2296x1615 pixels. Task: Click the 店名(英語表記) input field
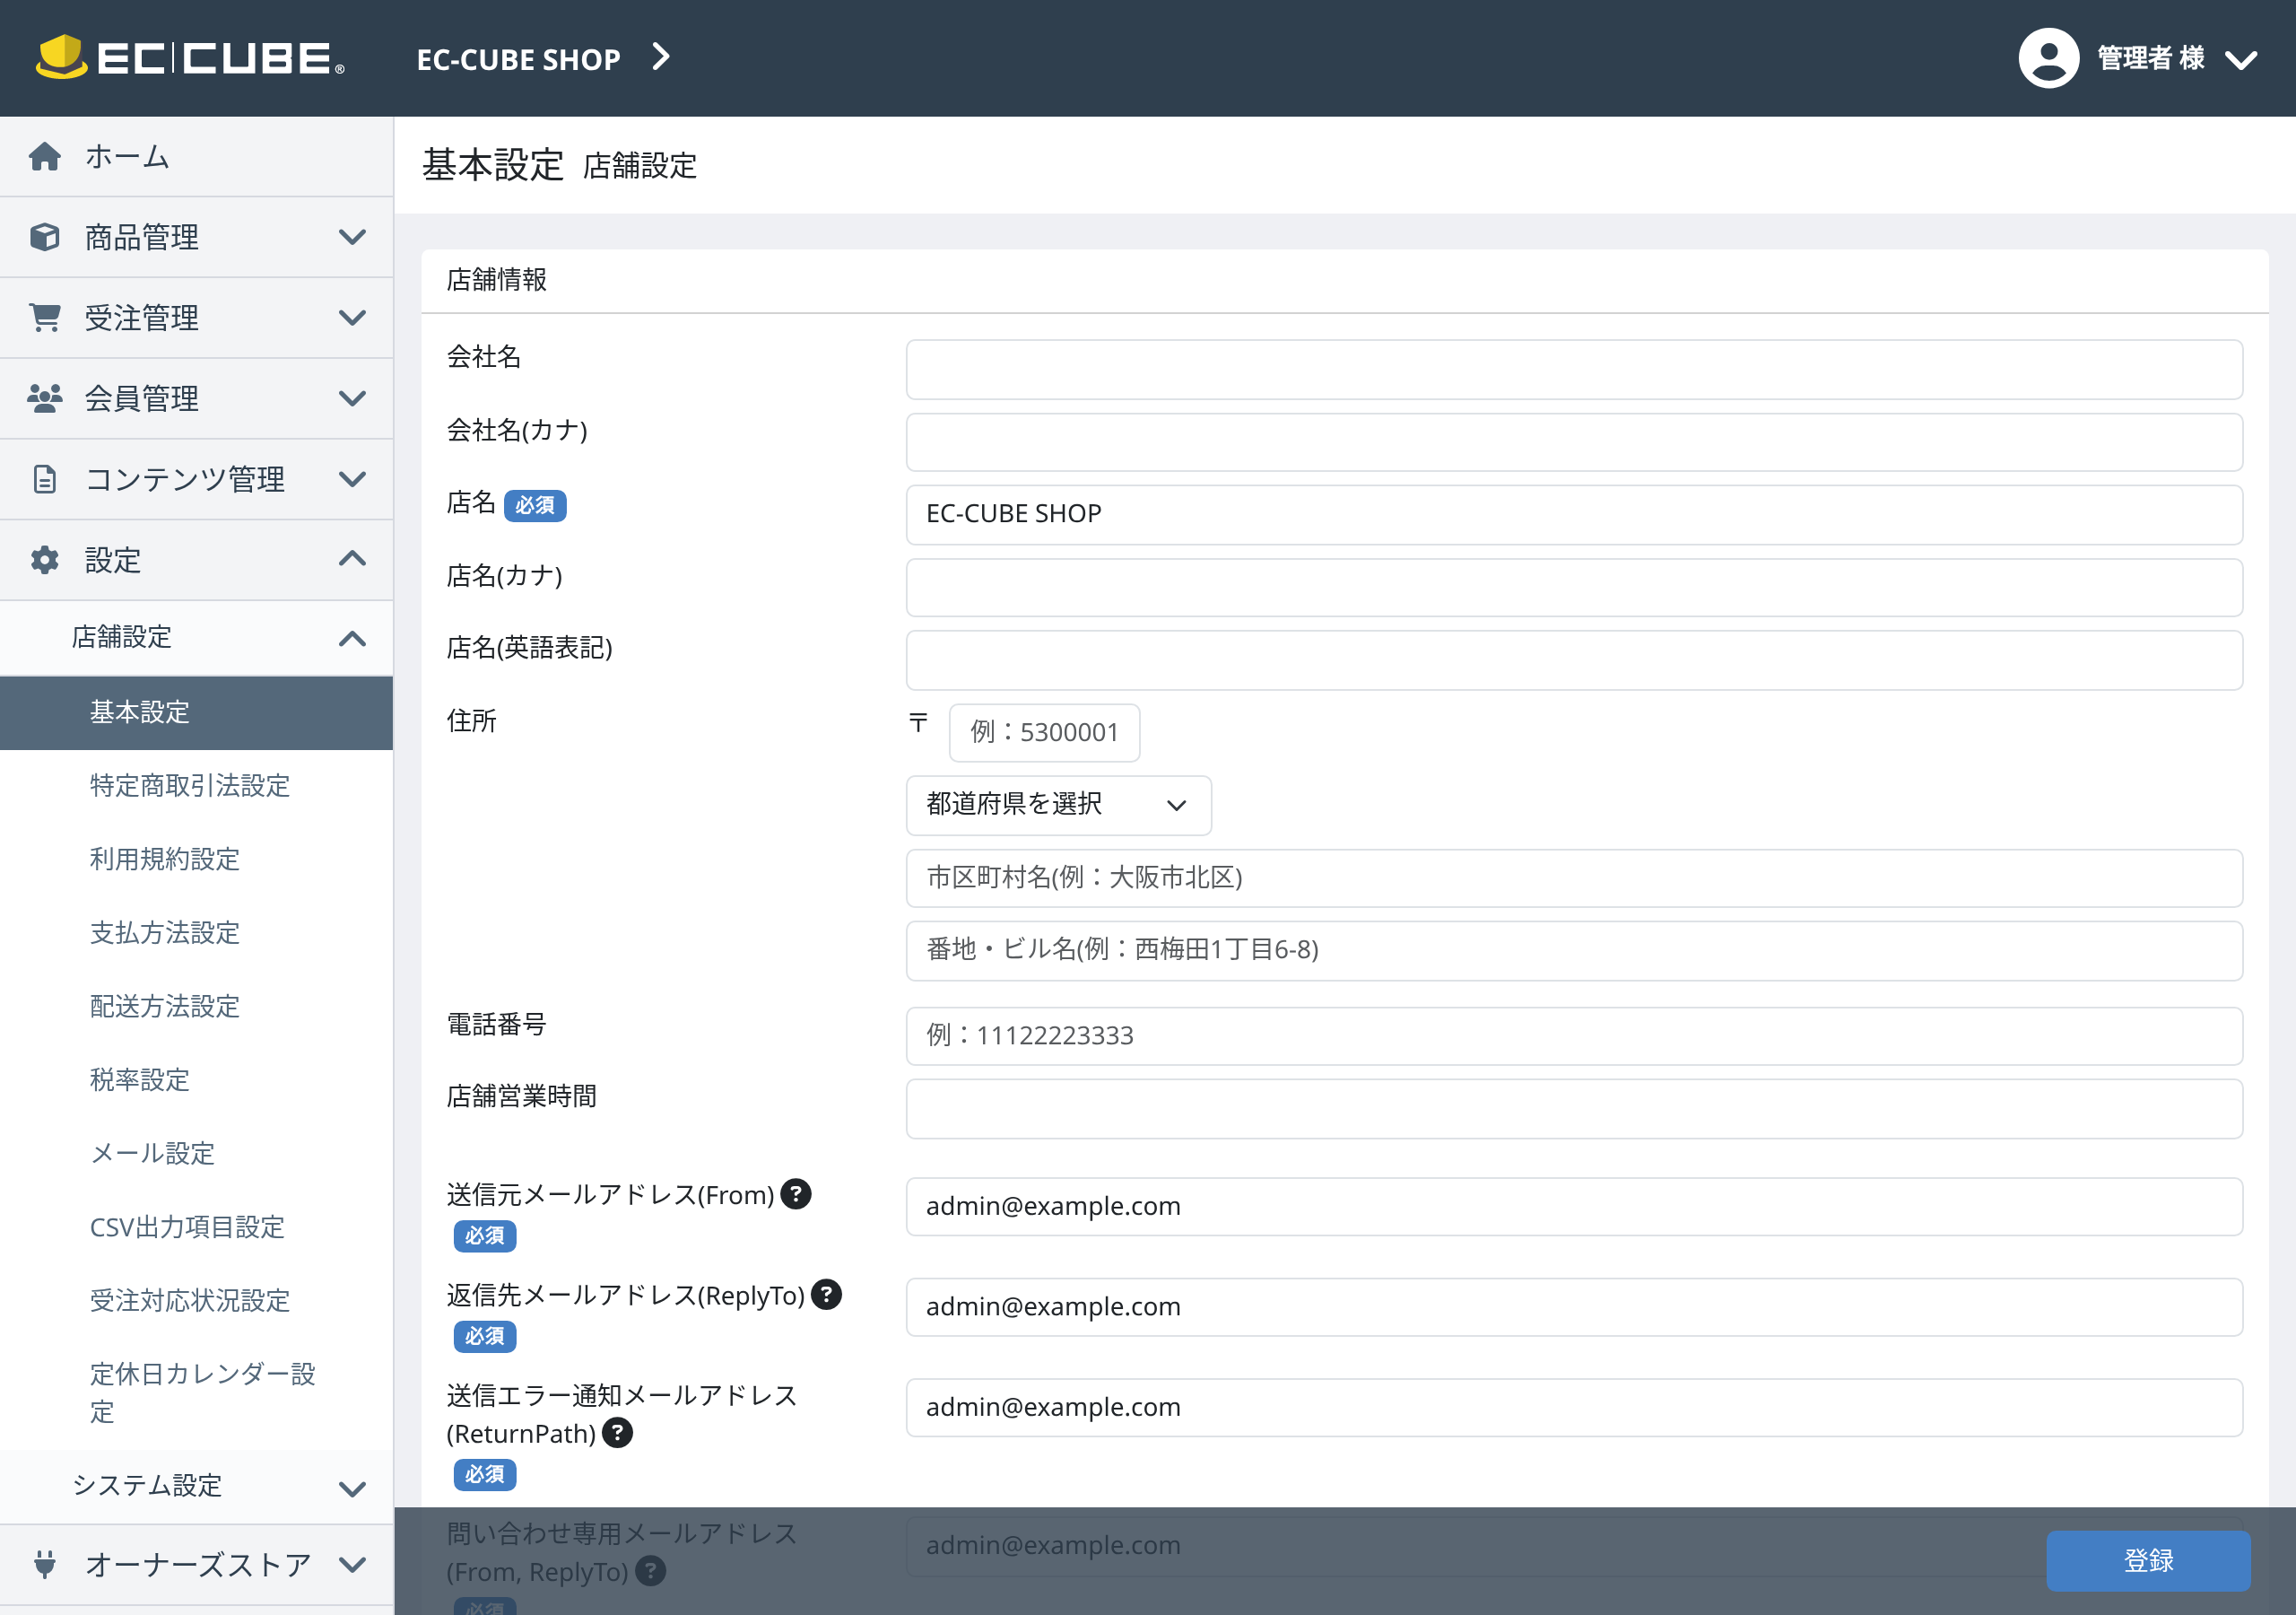1574,660
